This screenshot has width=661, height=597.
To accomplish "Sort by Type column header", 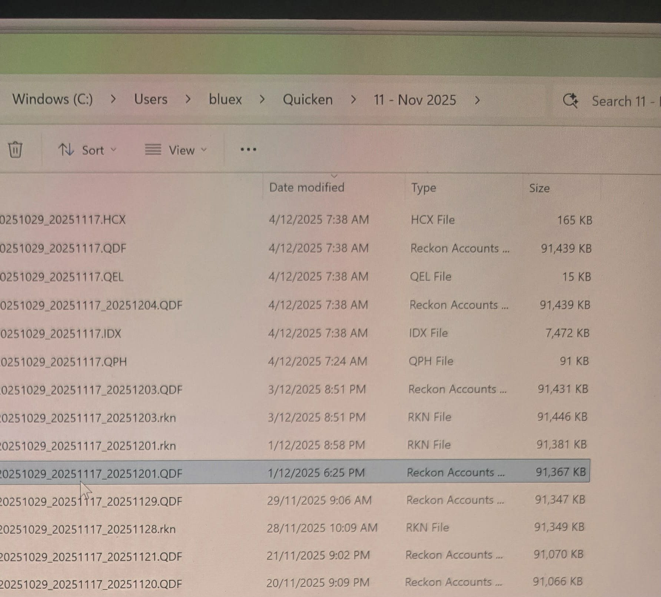I will click(x=423, y=188).
